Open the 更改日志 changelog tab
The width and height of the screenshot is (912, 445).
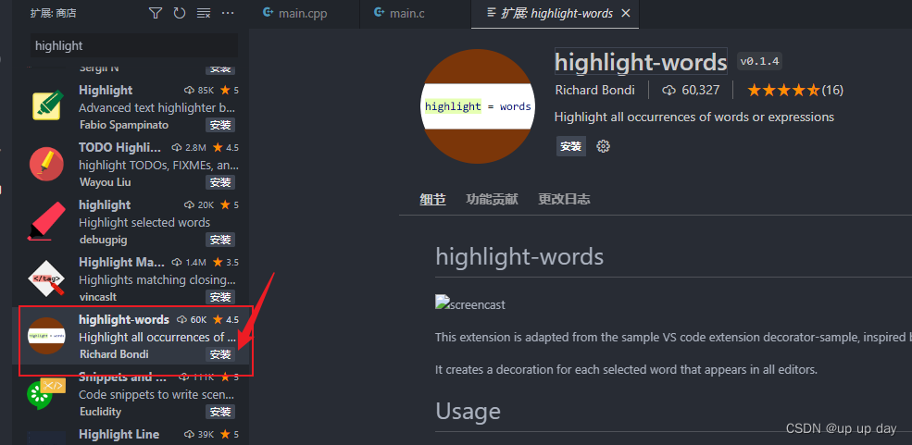(564, 200)
